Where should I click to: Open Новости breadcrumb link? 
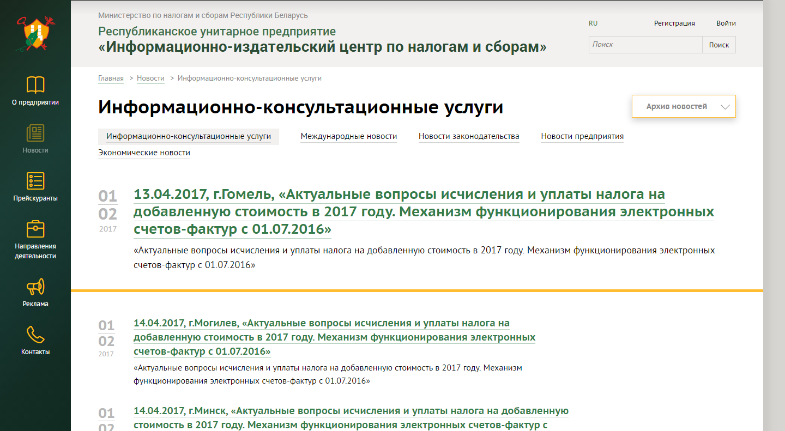[150, 78]
